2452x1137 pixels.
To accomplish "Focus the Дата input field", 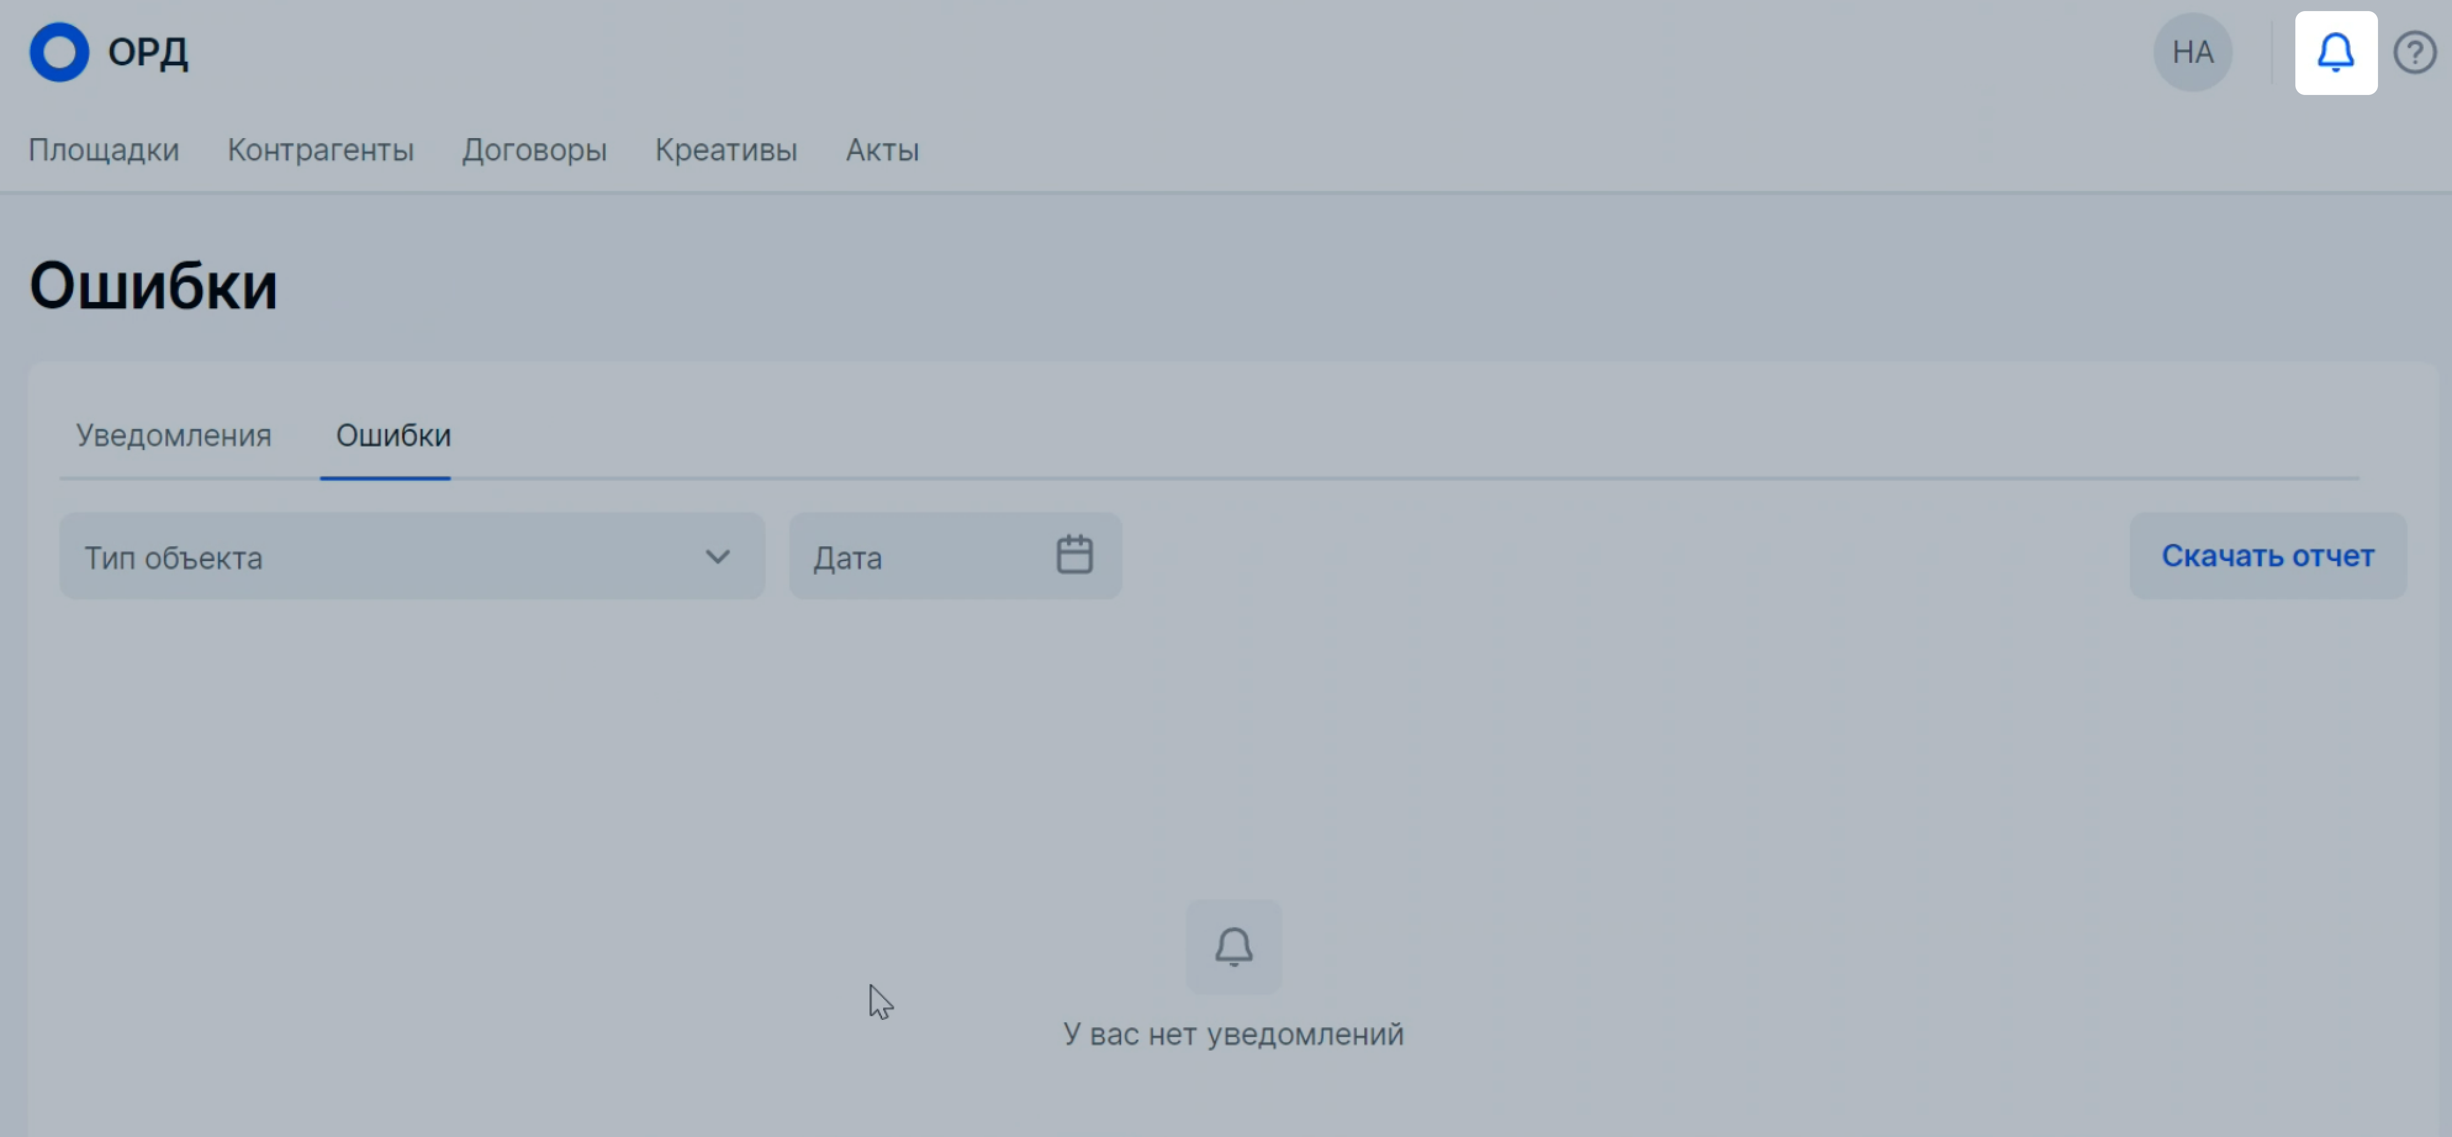I will coord(955,557).
